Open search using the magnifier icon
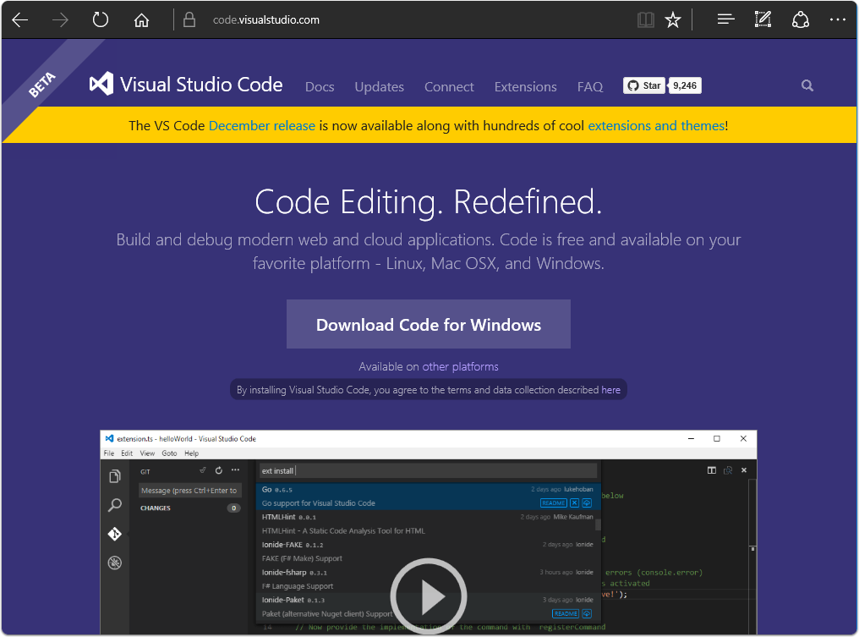The height and width of the screenshot is (637, 859). (807, 85)
